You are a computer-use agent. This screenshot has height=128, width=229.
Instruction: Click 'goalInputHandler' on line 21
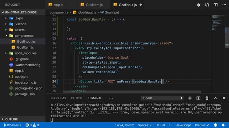click(125, 67)
